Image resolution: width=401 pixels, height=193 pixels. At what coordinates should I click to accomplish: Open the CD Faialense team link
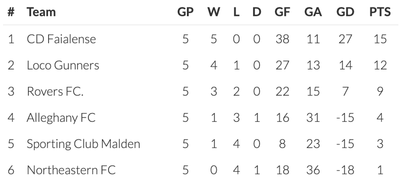pos(61,39)
